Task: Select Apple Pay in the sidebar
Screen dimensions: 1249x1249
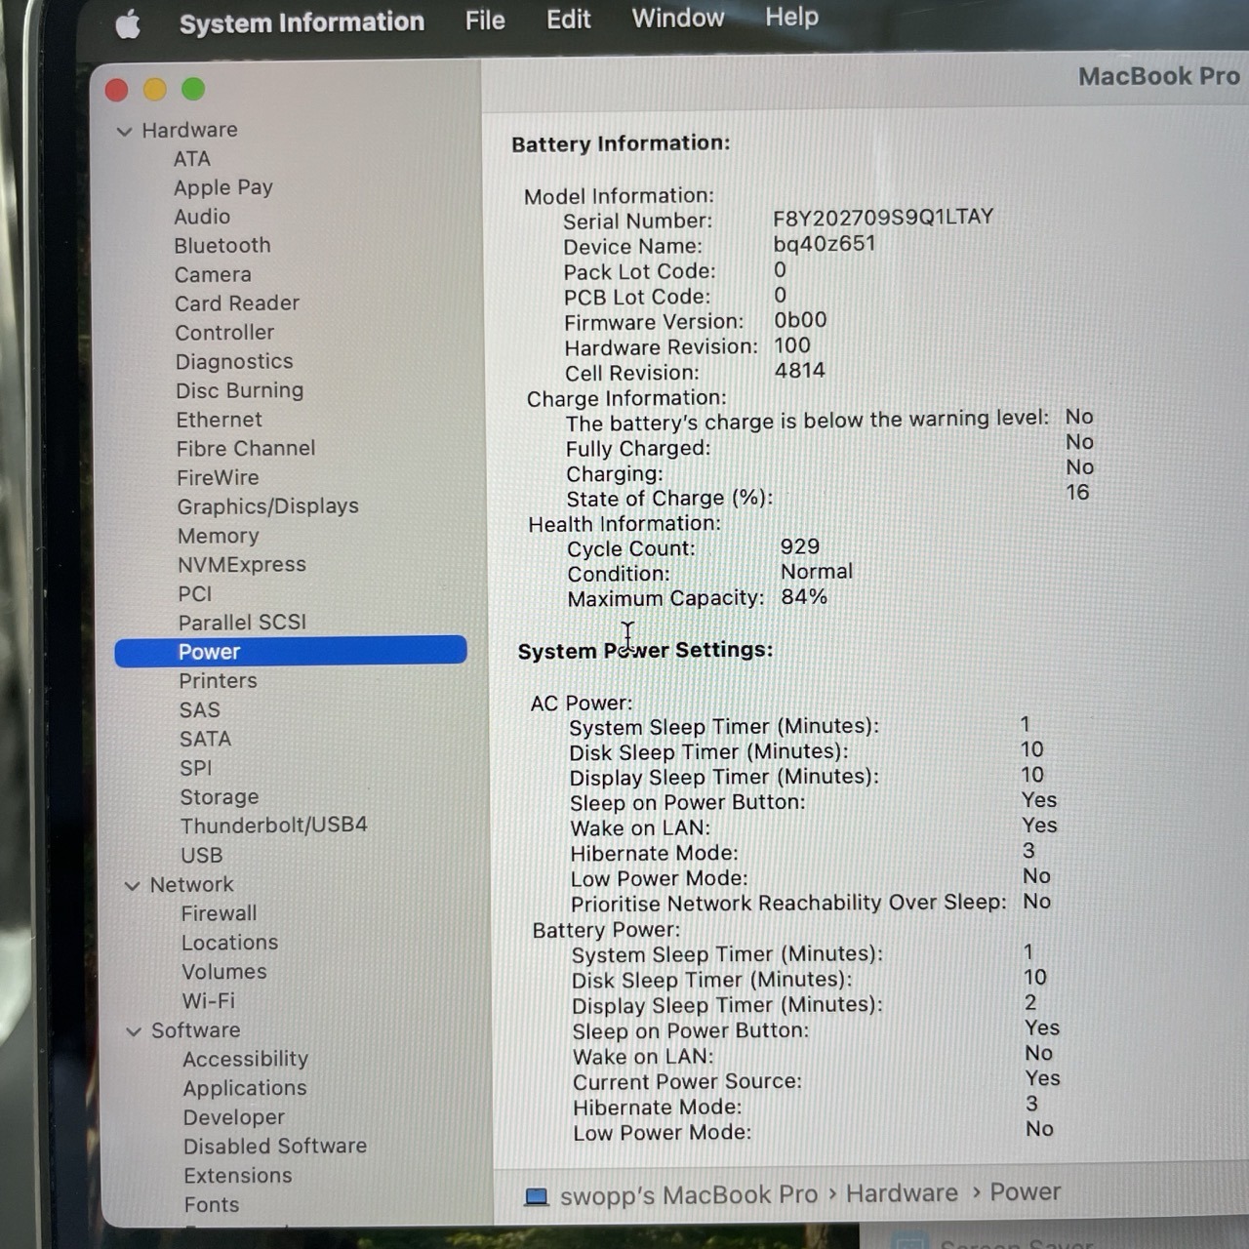Action: tap(223, 188)
